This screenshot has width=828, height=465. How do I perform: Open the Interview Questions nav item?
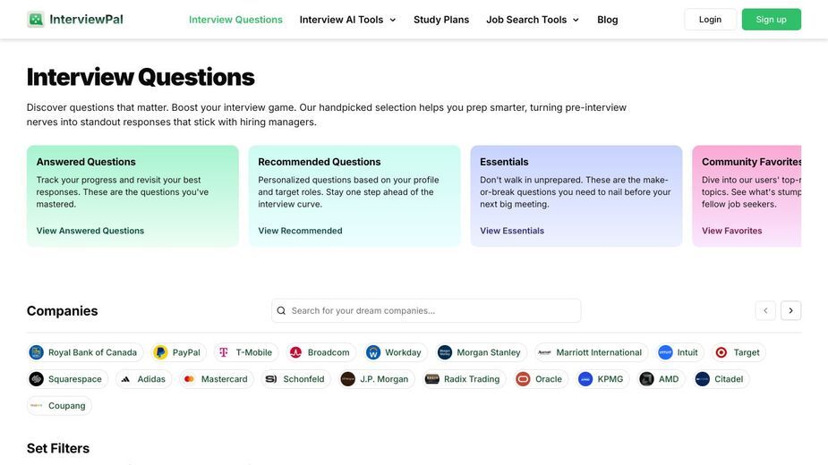(x=235, y=20)
